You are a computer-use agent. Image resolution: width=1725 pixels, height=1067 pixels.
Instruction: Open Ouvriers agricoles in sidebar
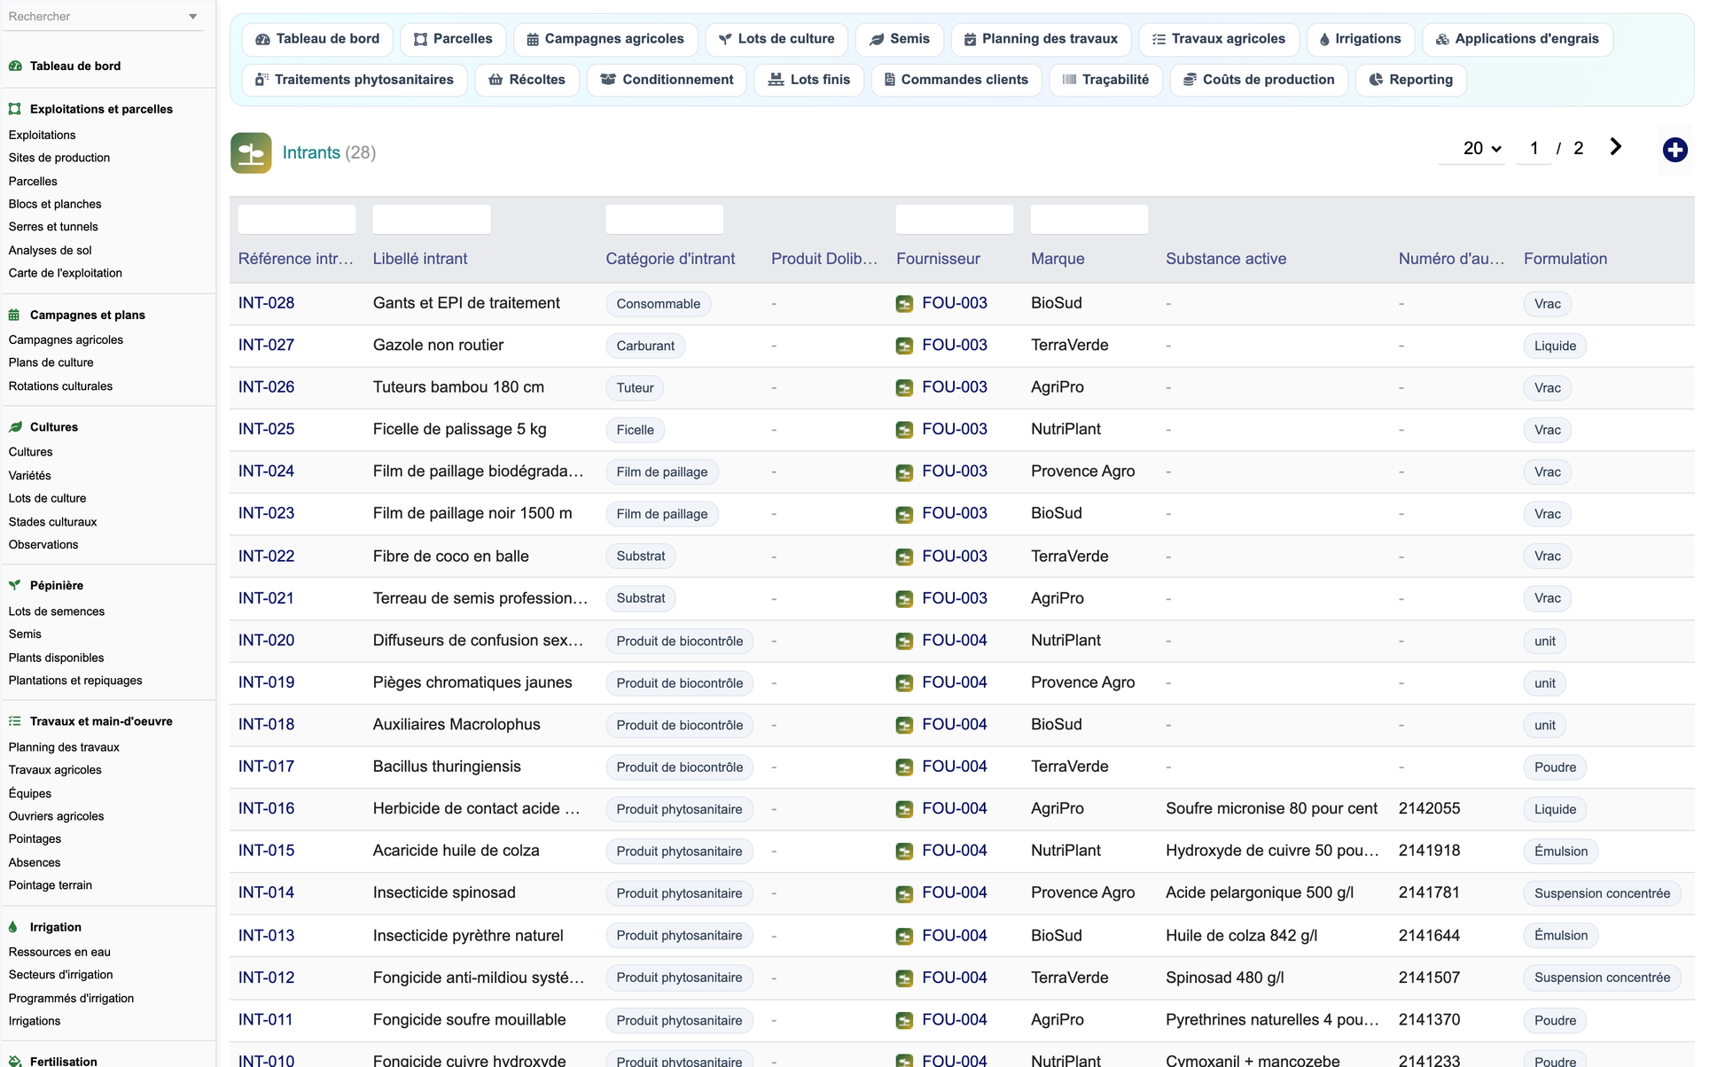[x=56, y=816]
